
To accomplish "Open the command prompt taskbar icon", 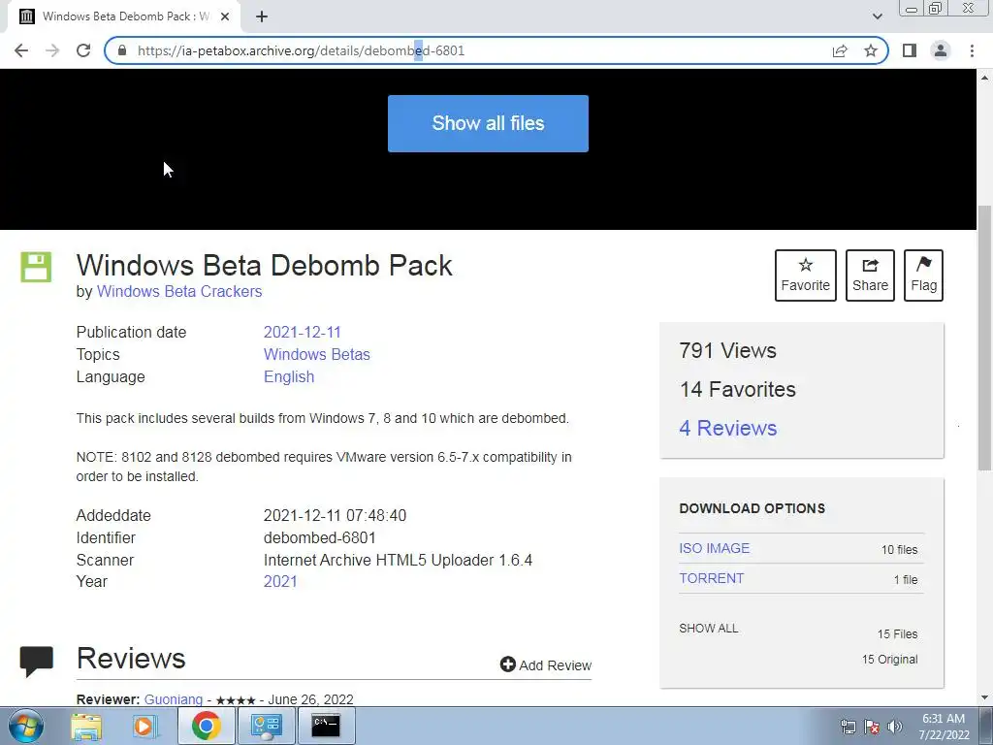I will tap(326, 726).
